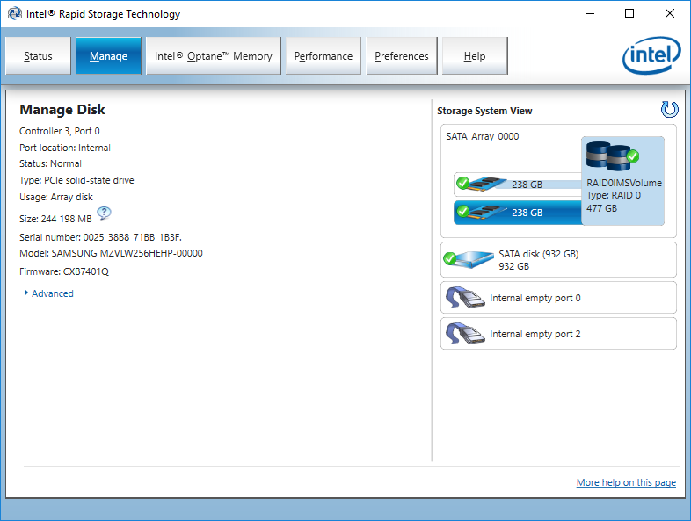
Task: Click 'Status: Normal' text
Action: point(50,163)
